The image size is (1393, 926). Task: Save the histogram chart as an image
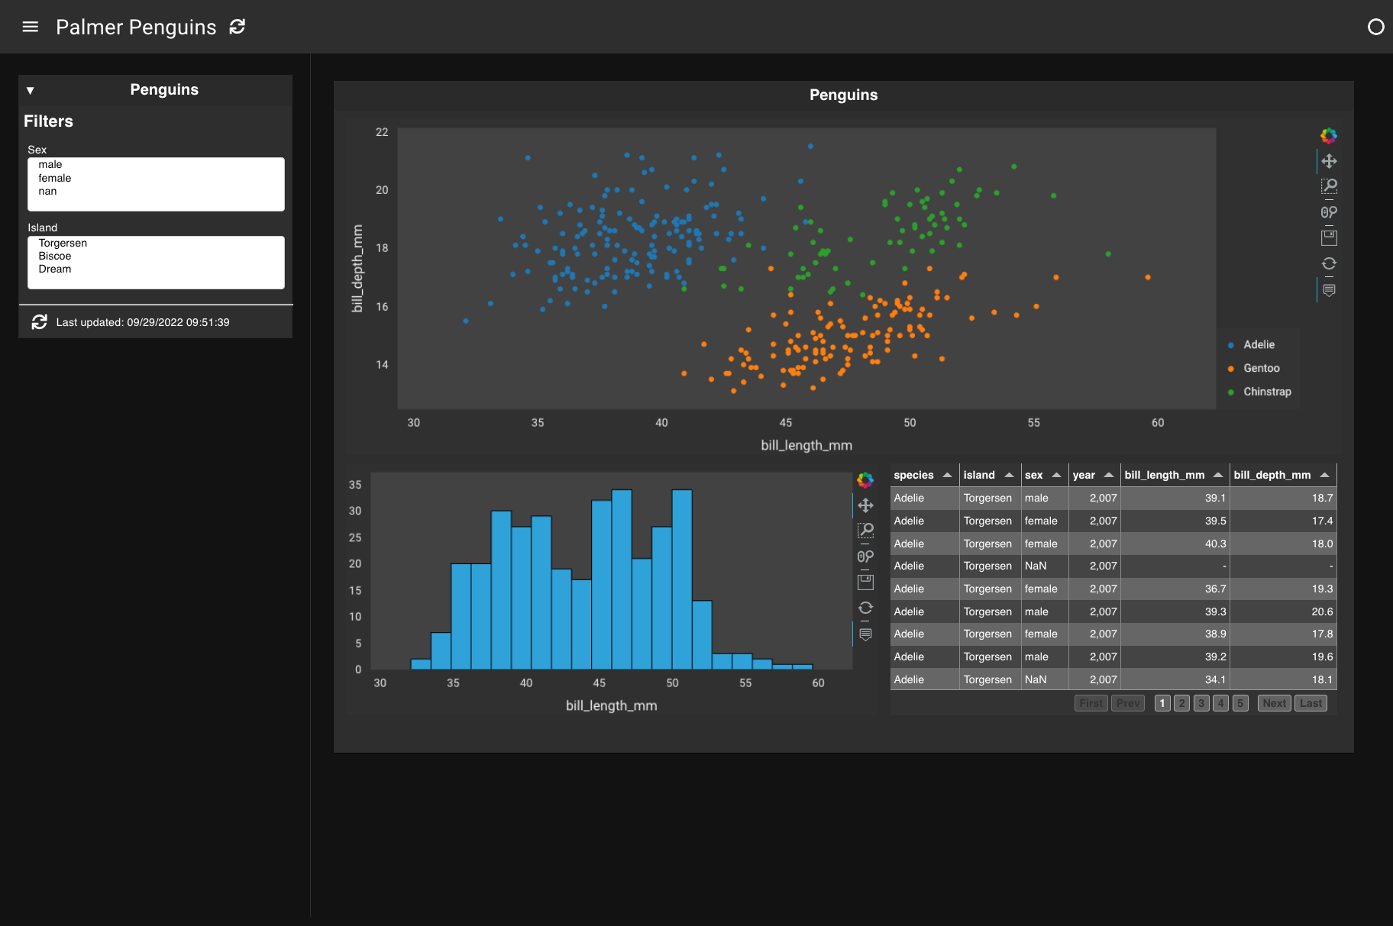[x=865, y=581]
